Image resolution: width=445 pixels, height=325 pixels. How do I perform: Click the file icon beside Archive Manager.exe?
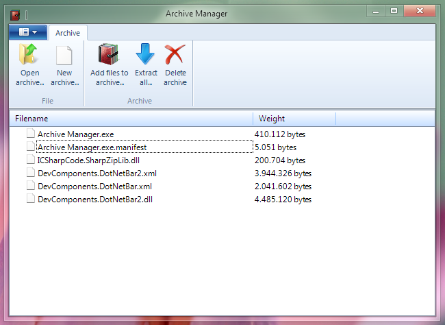[x=31, y=133]
